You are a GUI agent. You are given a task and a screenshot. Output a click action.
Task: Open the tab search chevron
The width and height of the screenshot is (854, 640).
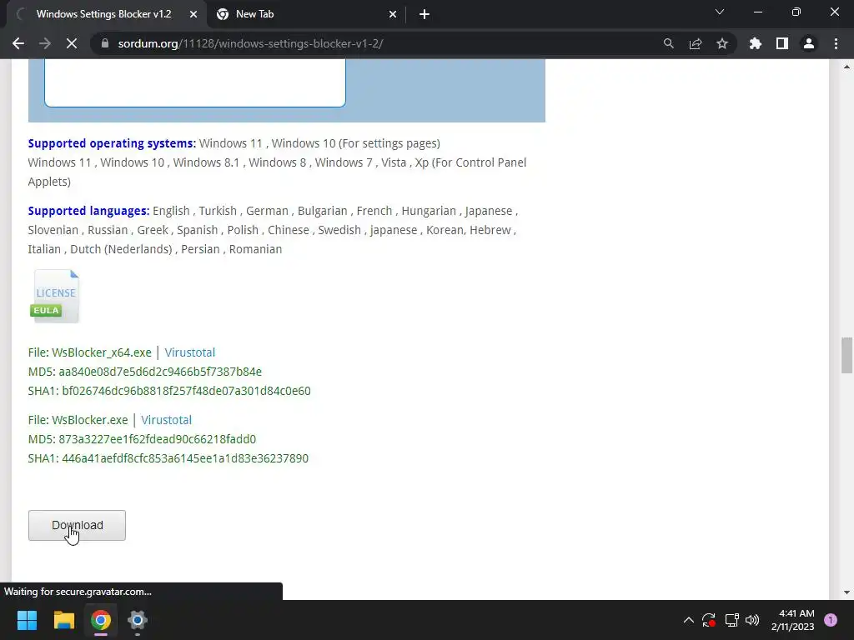[x=720, y=12]
